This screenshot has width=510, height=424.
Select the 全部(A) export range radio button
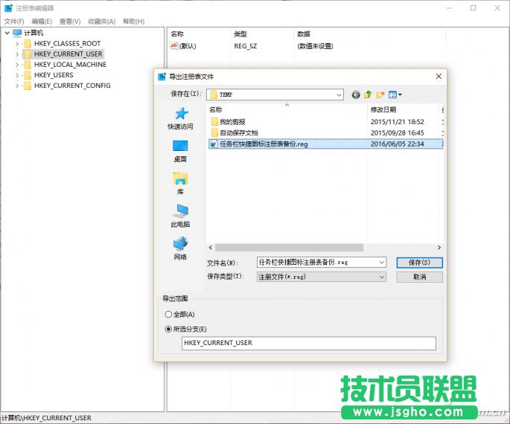point(167,315)
